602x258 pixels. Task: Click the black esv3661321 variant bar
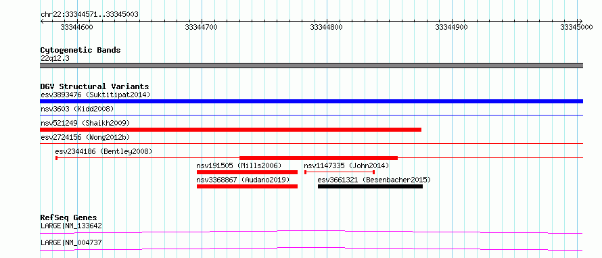(370, 186)
